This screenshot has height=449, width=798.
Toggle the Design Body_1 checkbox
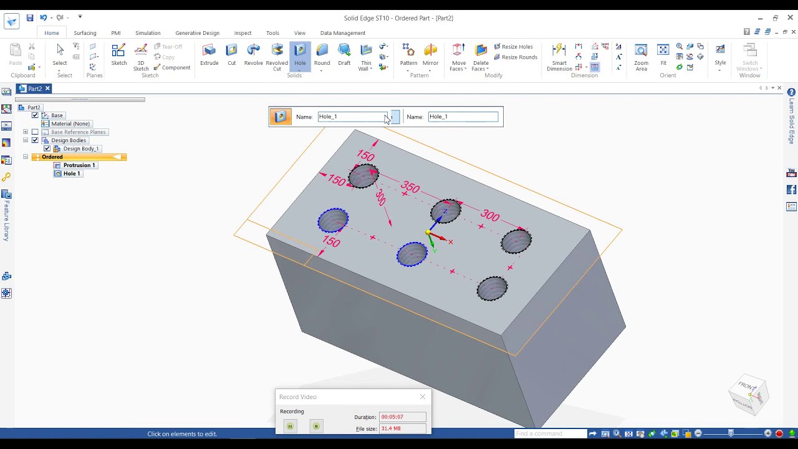47,149
